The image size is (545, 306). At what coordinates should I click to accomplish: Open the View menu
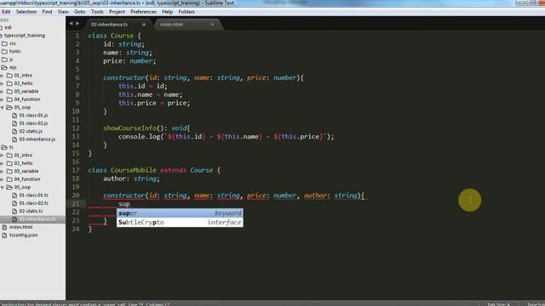63,12
